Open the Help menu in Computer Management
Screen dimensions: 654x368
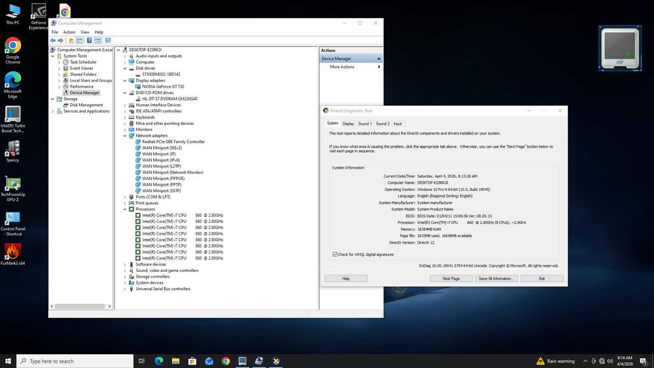tap(99, 32)
